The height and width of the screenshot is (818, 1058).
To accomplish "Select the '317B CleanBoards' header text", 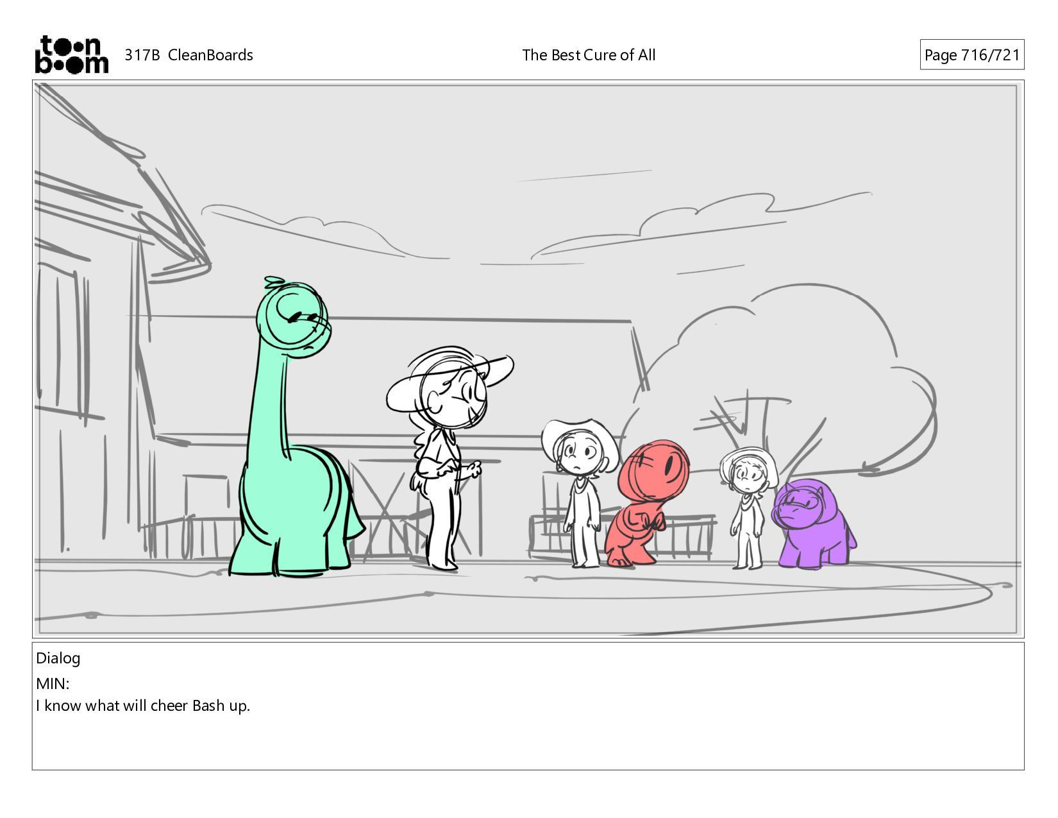I will tap(189, 55).
